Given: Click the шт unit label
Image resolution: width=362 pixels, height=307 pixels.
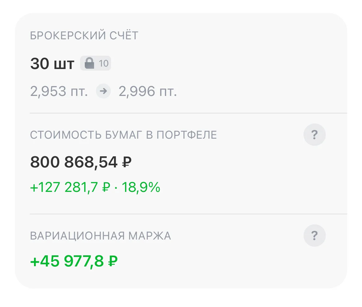Looking at the screenshot, I should (x=64, y=65).
